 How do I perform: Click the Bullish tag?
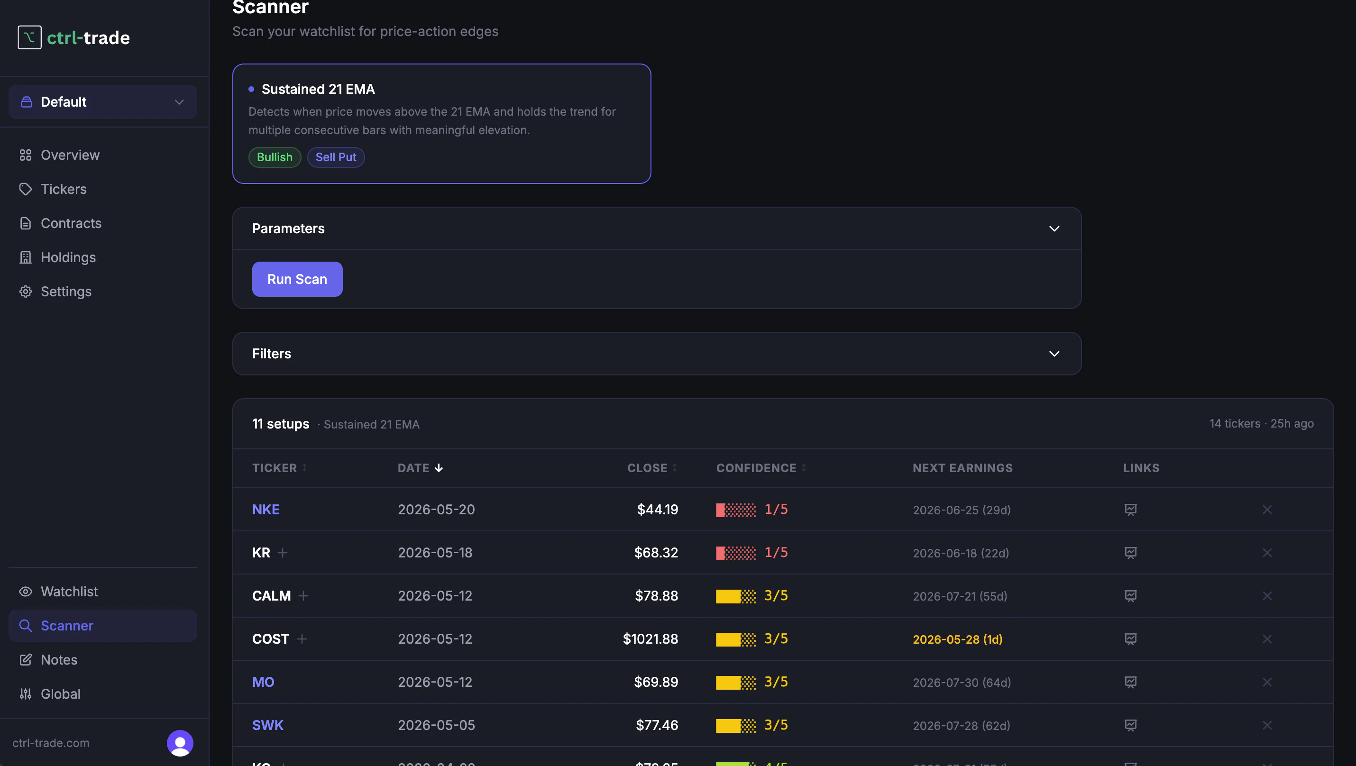275,157
